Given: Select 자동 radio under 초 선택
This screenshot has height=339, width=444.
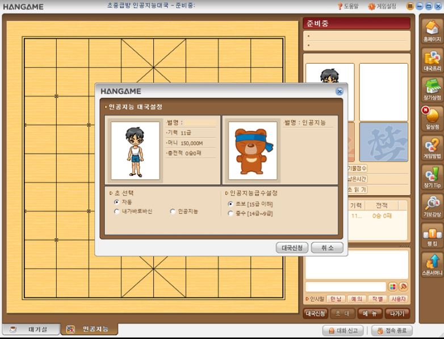Looking at the screenshot, I should pos(116,202).
